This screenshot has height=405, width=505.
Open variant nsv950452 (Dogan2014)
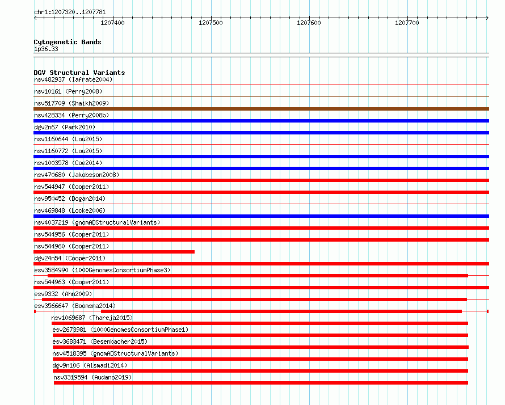(70, 199)
